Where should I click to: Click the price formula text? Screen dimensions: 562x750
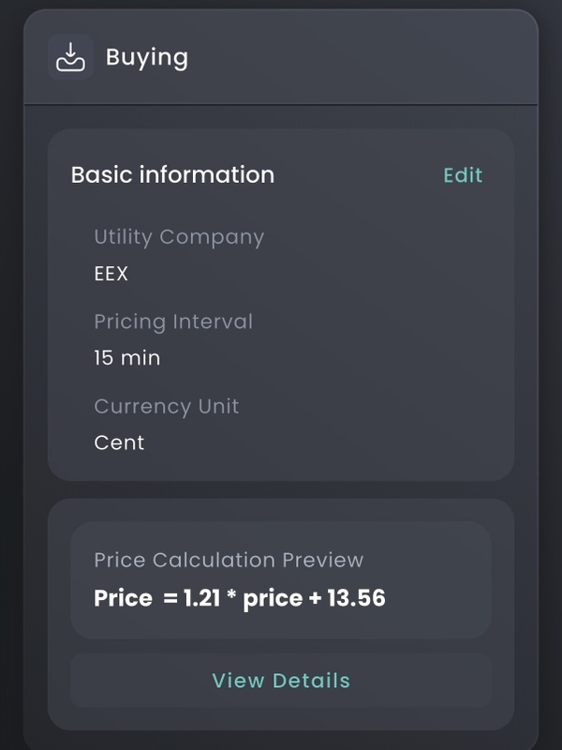tap(240, 598)
